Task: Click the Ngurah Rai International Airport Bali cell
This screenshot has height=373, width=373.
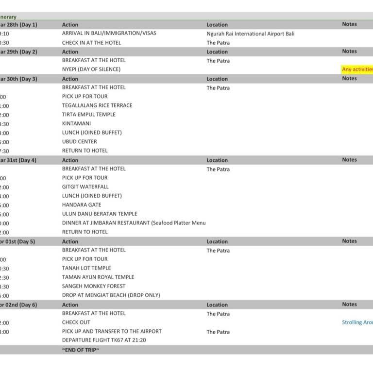Action: click(250, 34)
